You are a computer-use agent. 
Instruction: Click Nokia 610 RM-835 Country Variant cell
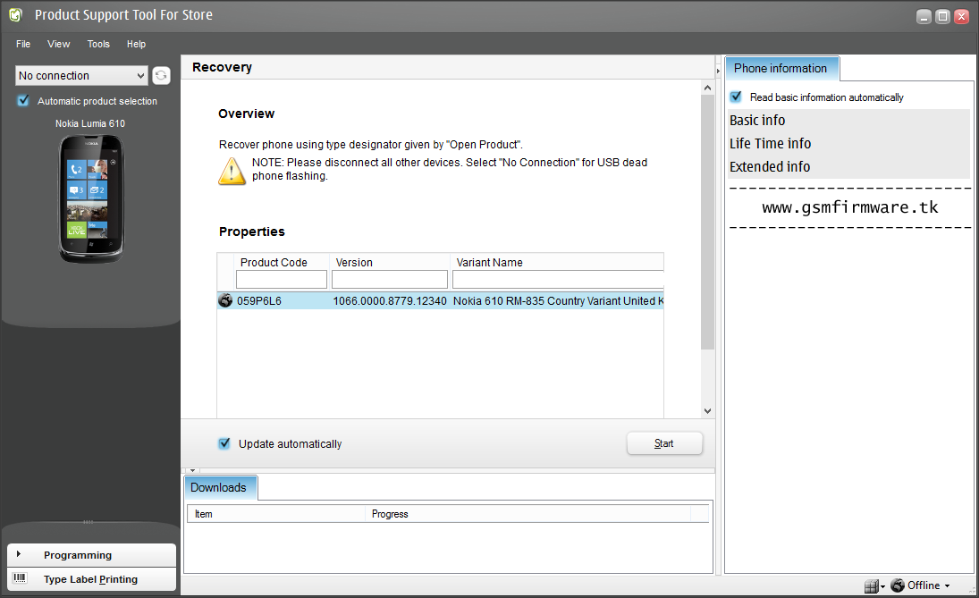(558, 301)
